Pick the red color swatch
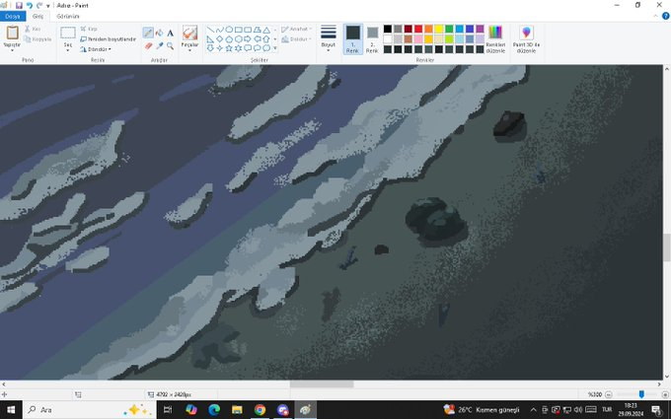Image resolution: width=671 pixels, height=419 pixels. pyautogui.click(x=419, y=29)
